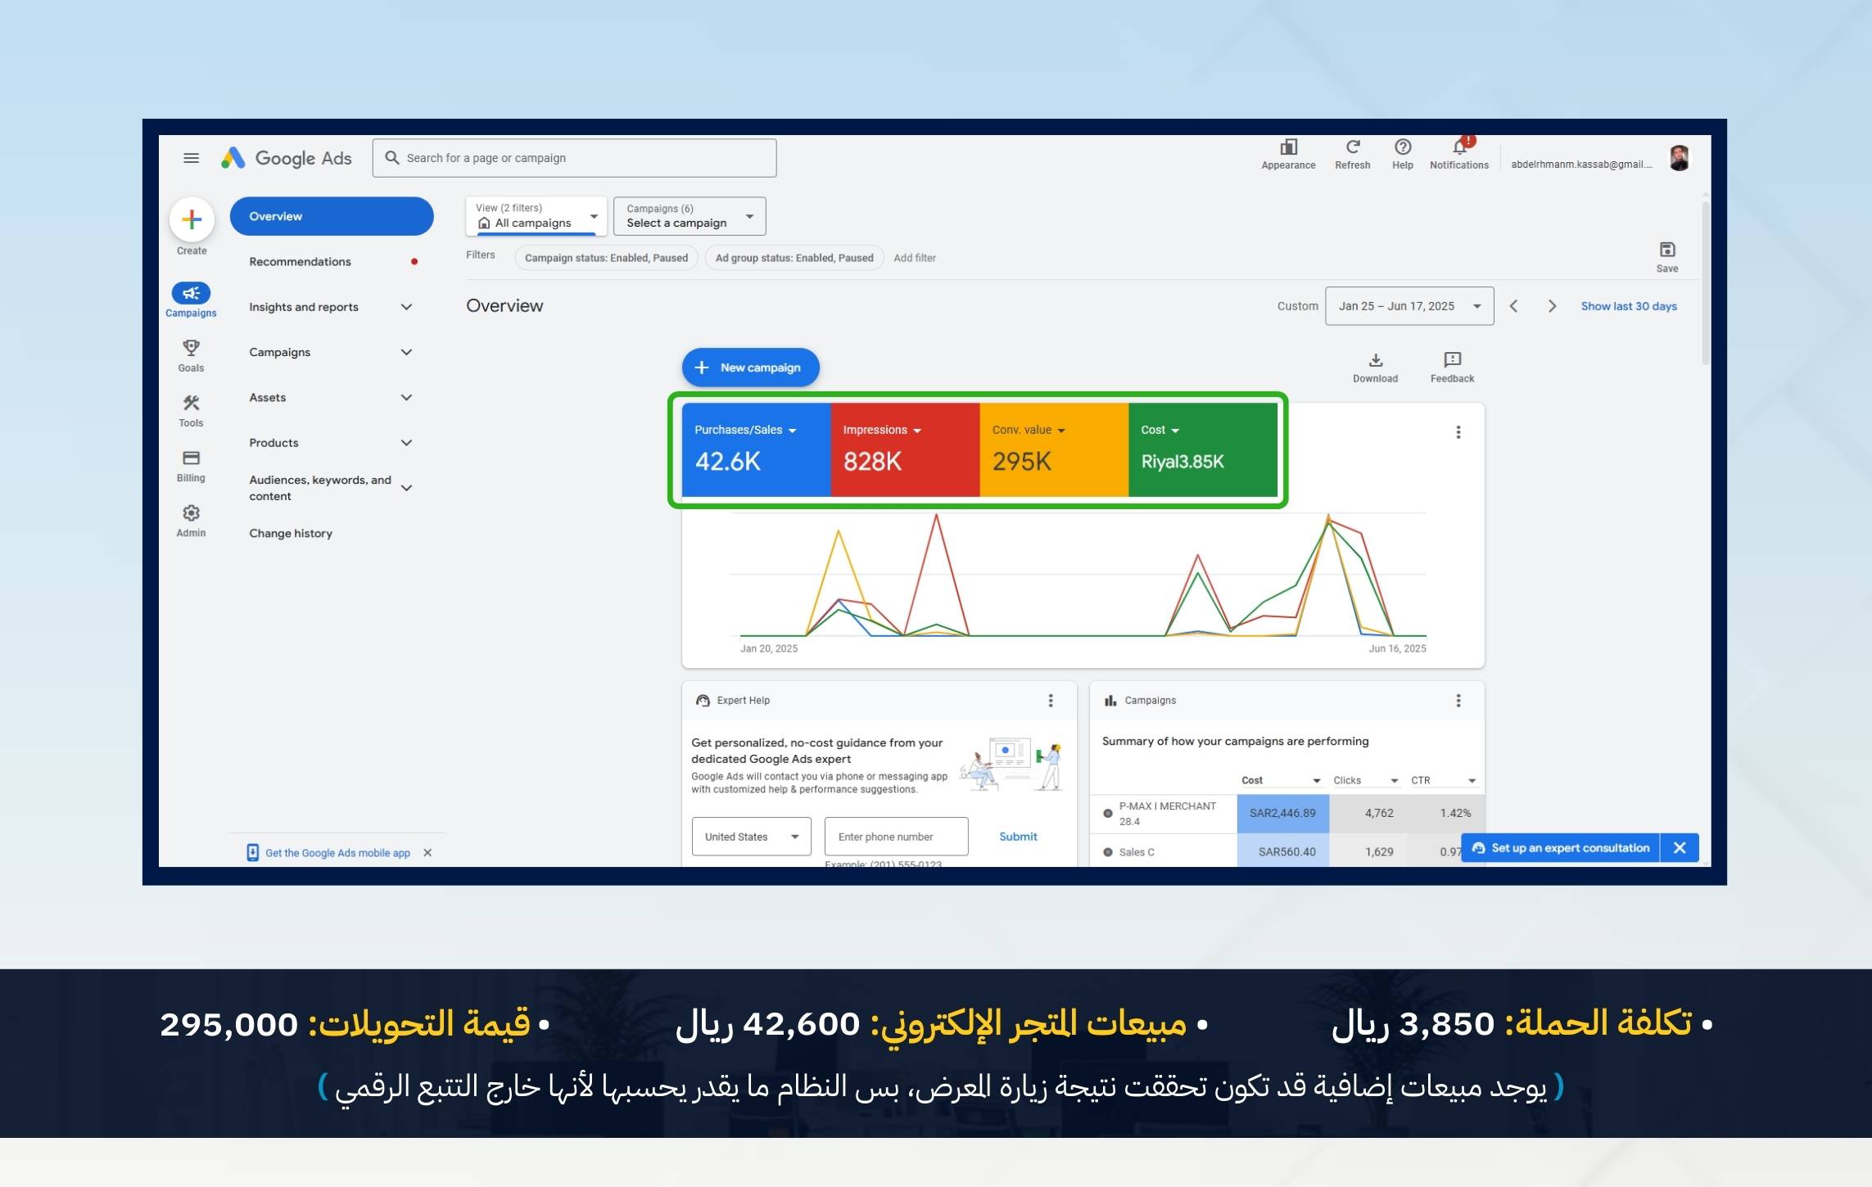Open the Notifications bell icon
This screenshot has width=1872, height=1187.
1458,147
